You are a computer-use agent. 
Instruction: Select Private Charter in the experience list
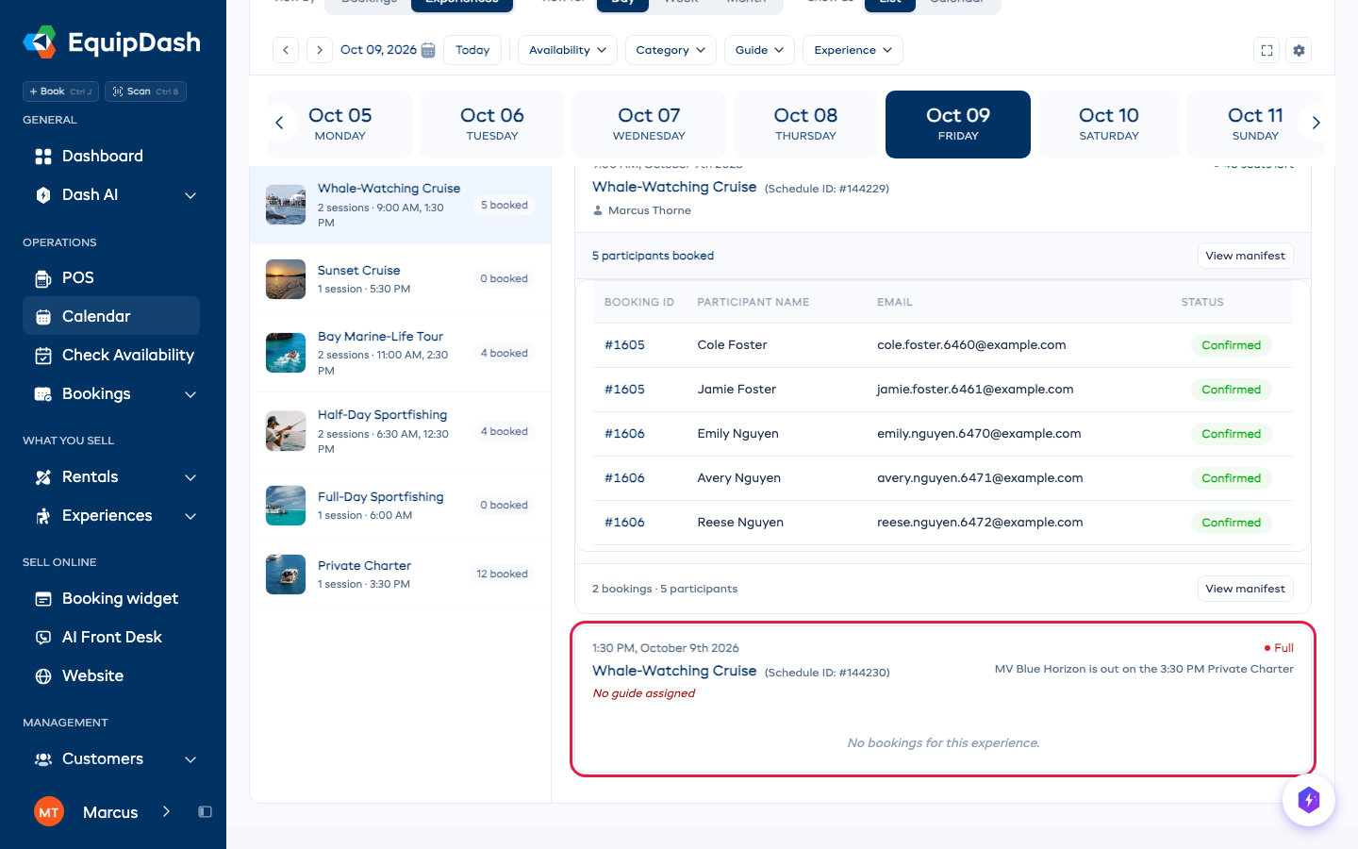pos(400,574)
